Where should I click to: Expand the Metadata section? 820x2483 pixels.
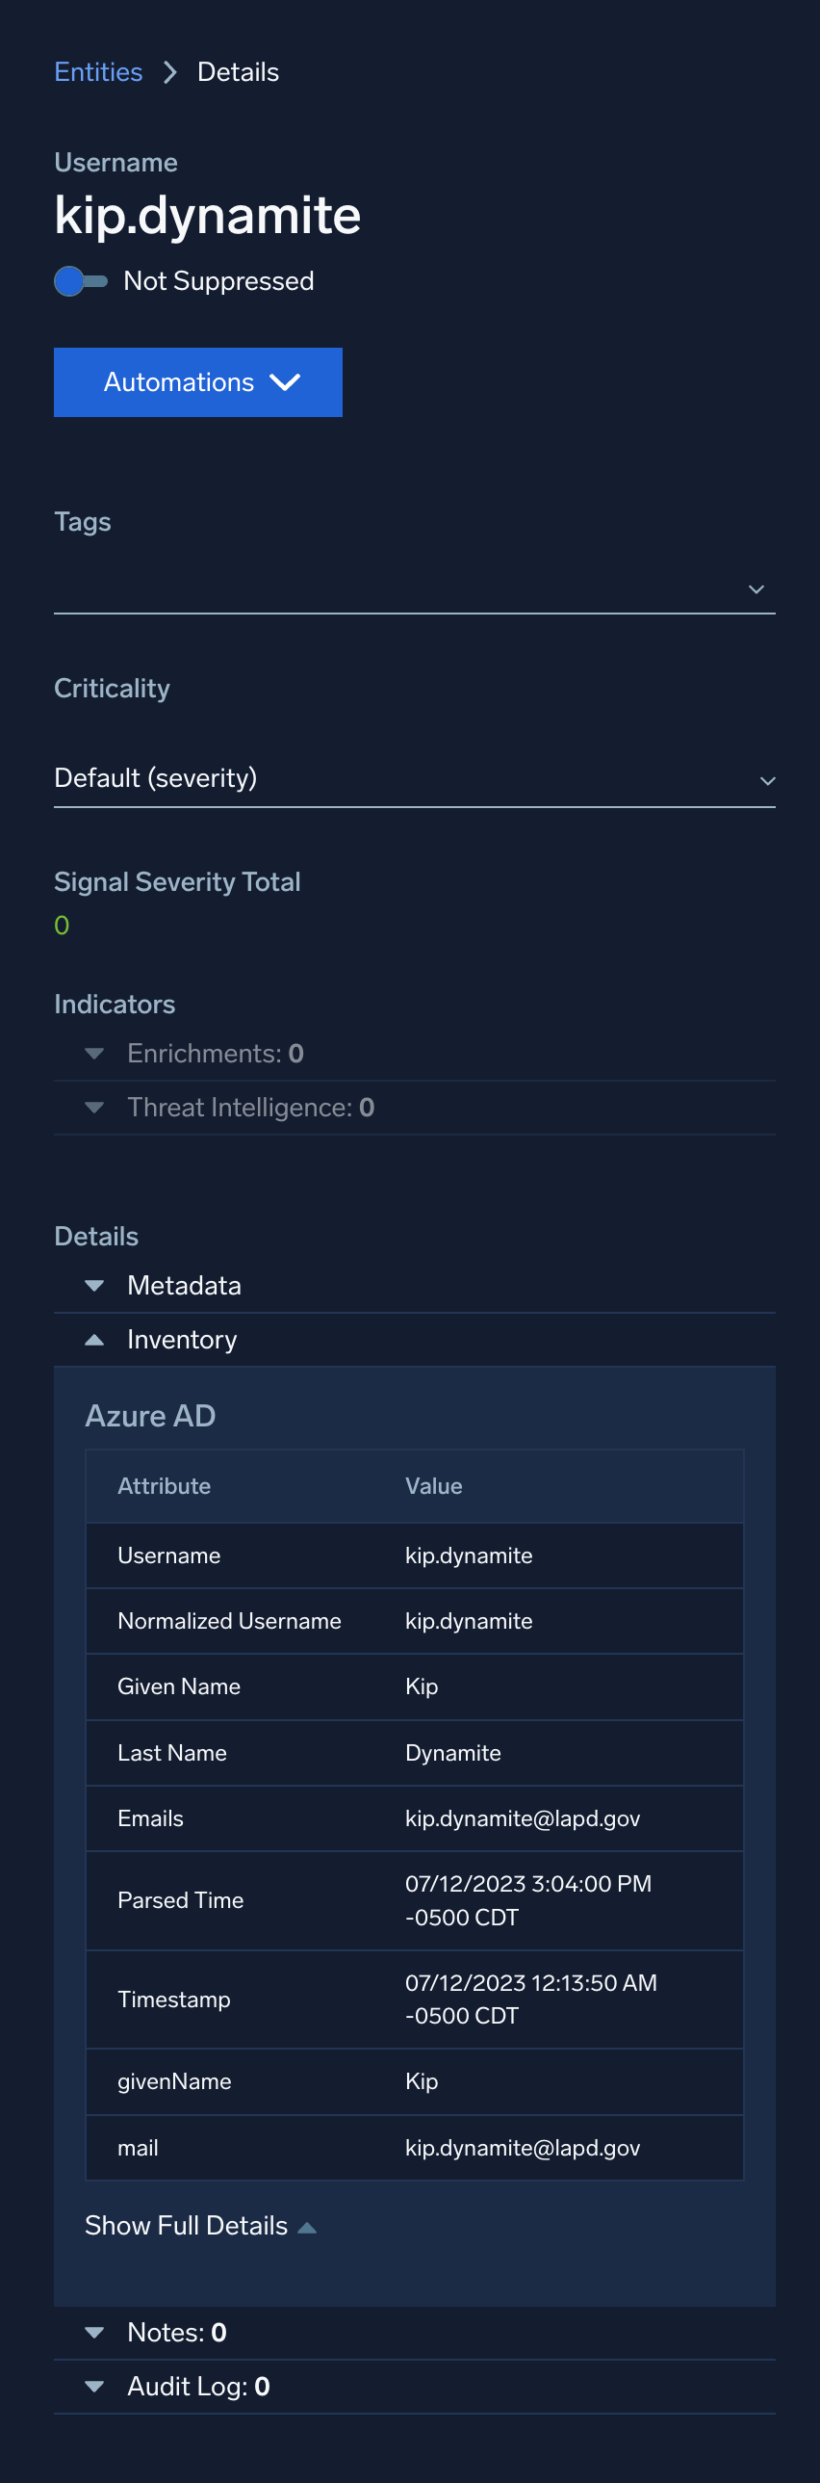93,1285
